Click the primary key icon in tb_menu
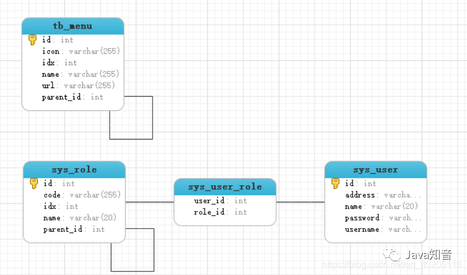 (33, 39)
